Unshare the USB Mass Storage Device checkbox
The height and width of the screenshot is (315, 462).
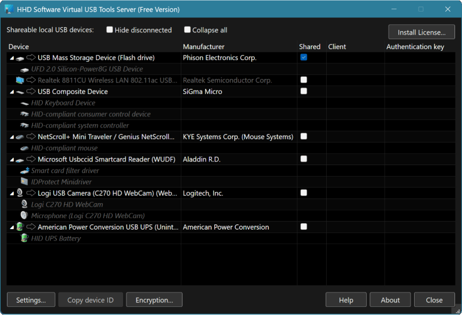coord(304,57)
